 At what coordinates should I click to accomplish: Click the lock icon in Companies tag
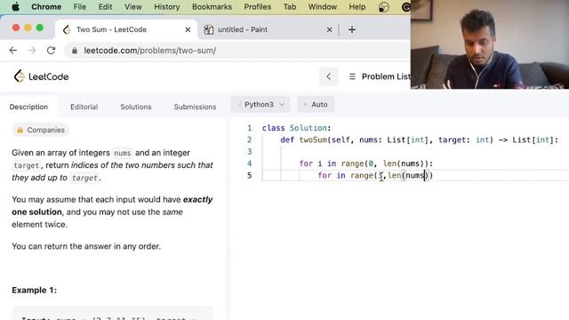(x=20, y=130)
